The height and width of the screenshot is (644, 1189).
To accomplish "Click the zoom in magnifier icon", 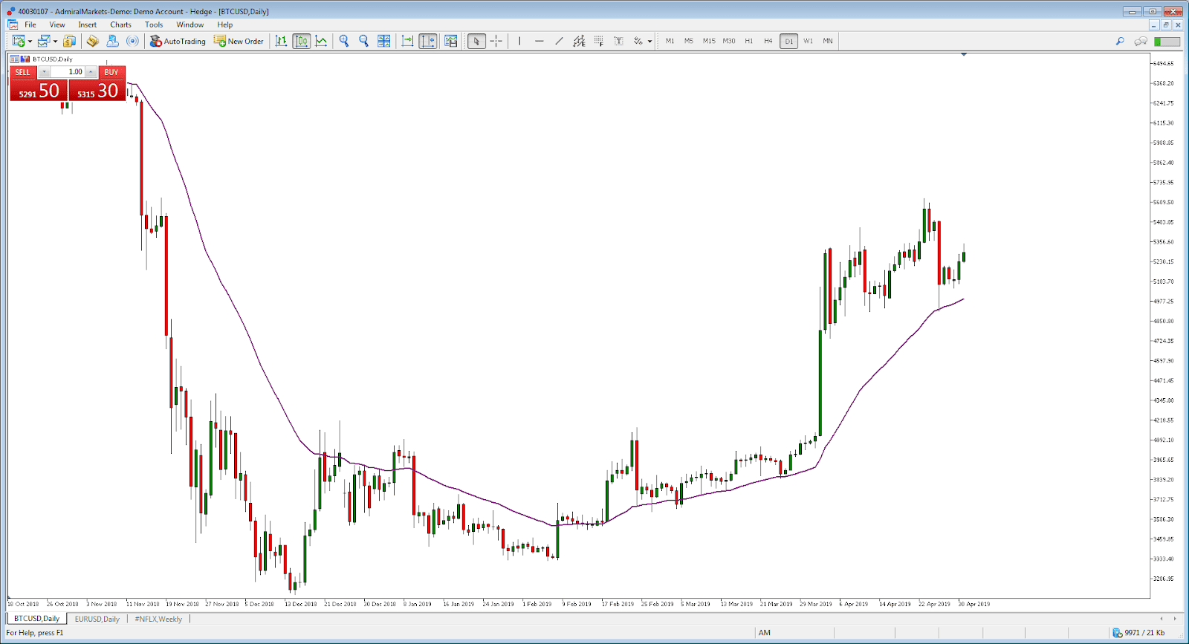I will (x=344, y=41).
